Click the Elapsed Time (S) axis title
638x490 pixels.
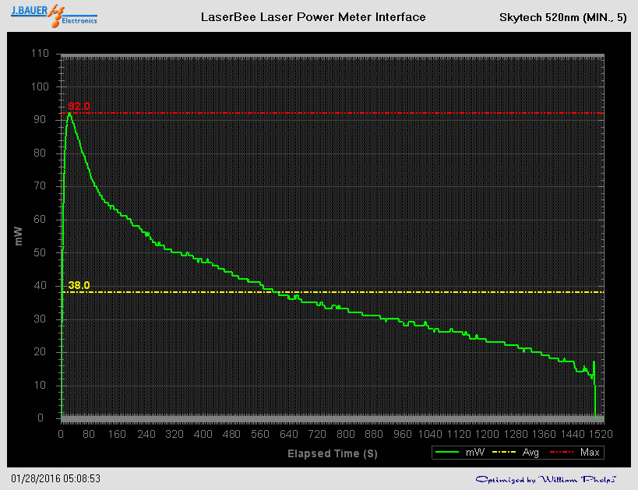click(333, 453)
